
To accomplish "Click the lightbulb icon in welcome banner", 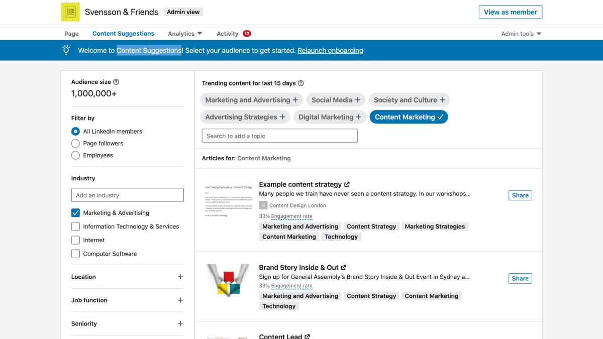I will pos(66,50).
